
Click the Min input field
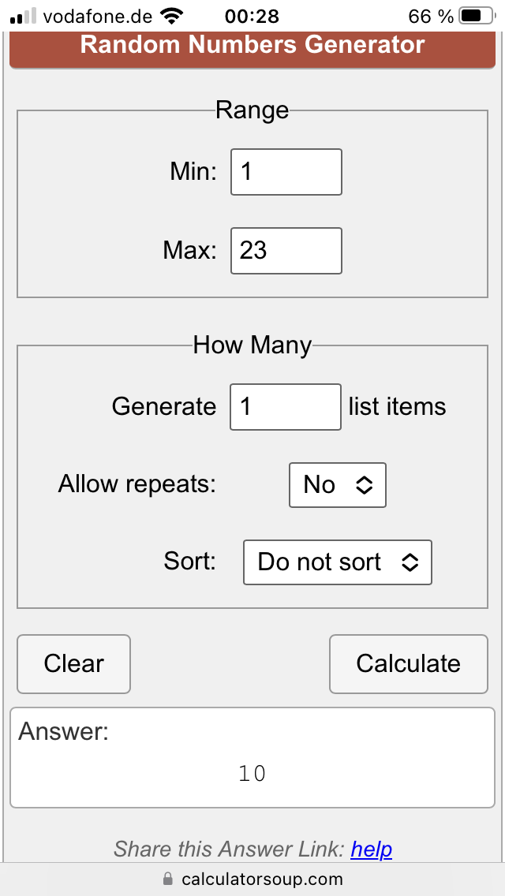[286, 172]
